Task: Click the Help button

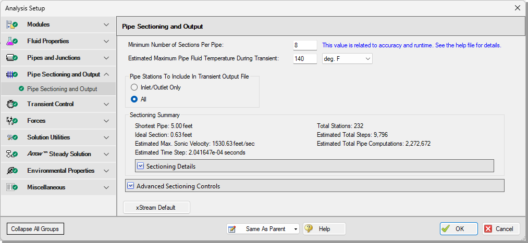Action: pos(324,229)
